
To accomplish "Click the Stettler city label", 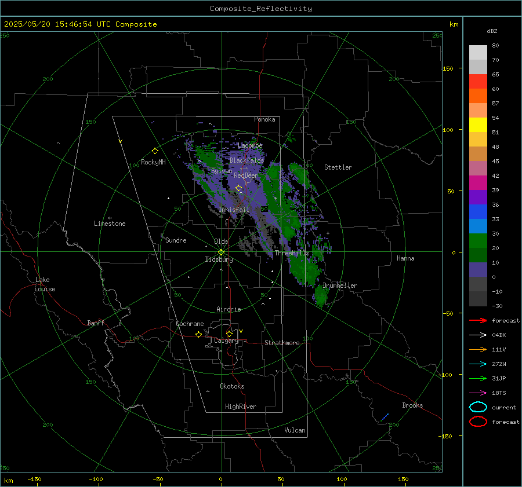I will tap(338, 167).
